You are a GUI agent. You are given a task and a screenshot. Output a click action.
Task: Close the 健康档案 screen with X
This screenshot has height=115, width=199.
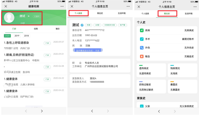(6, 6)
